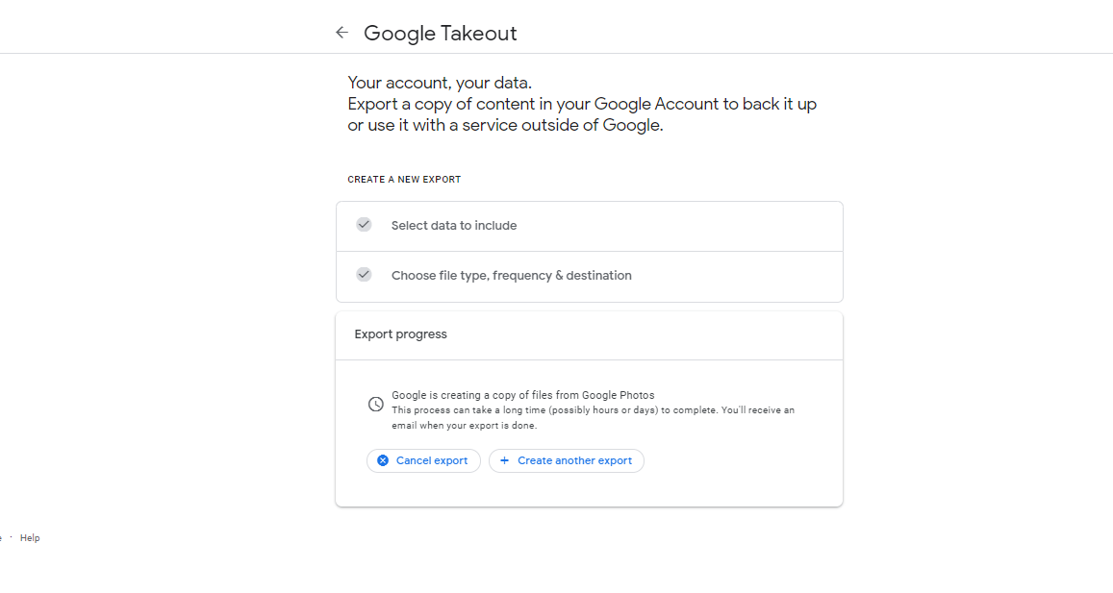Click the plus icon in Create another export
Screen dimensions: 1113x593
coord(504,461)
